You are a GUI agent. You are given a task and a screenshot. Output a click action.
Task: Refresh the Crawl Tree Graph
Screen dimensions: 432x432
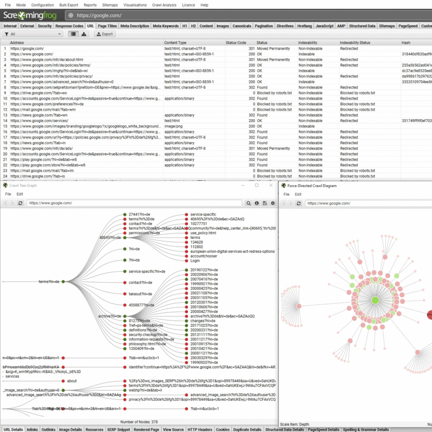[x=20, y=203]
